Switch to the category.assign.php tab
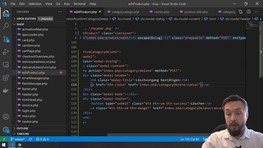This screenshot has width=263, height=148. 125,12
